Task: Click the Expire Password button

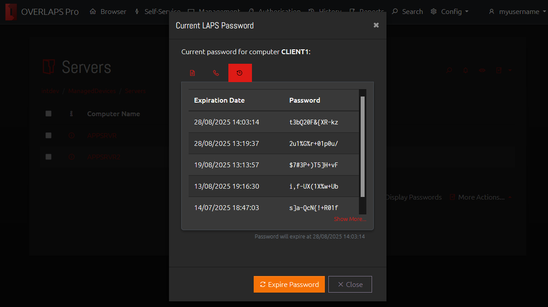Action: 289,284
